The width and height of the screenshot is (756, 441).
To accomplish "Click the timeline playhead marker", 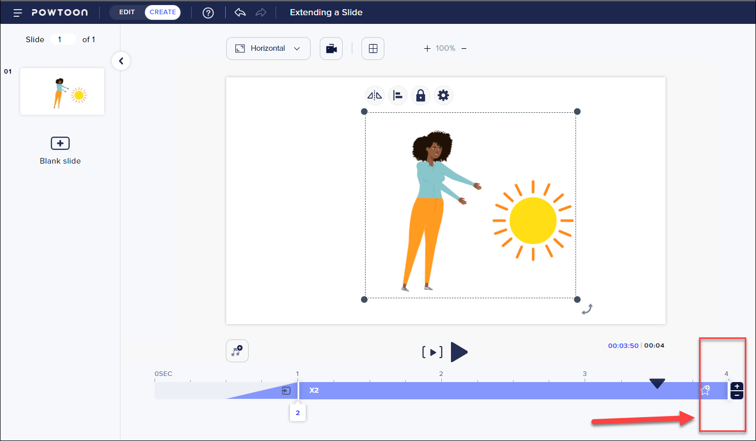I will click(x=657, y=384).
